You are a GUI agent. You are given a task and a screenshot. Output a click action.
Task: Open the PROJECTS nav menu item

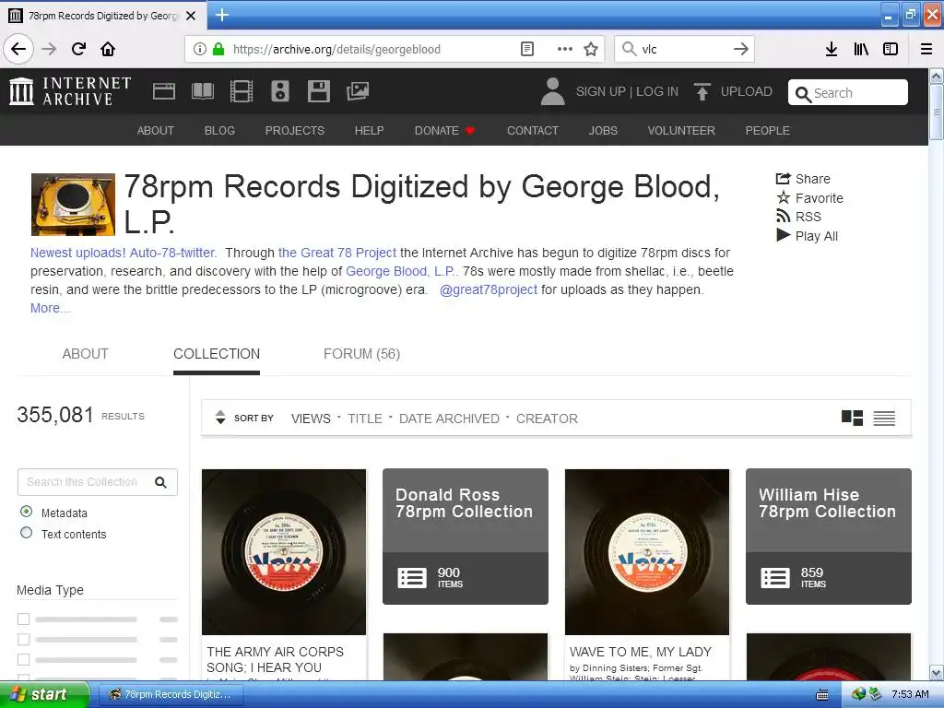tap(295, 131)
